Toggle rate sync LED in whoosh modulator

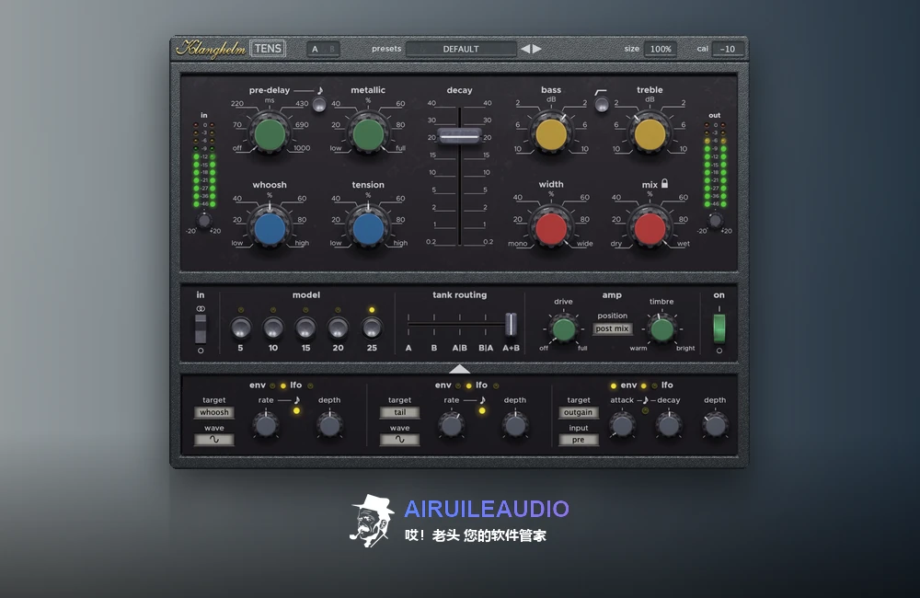296,411
